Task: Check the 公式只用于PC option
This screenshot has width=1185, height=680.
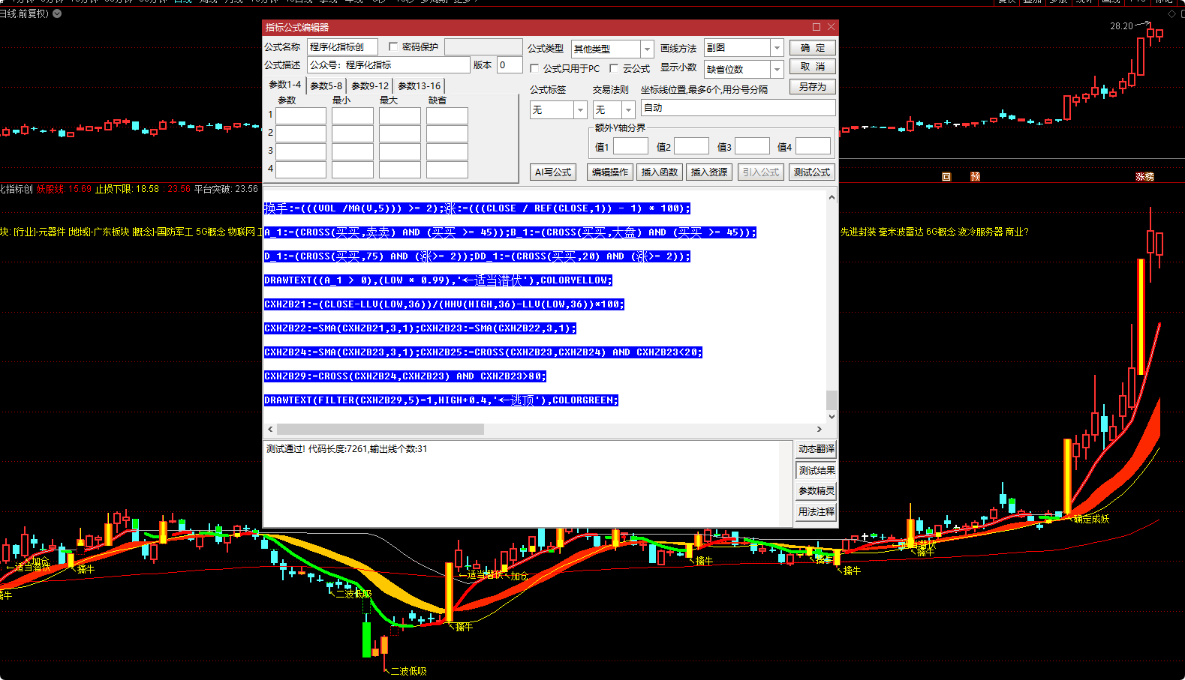Action: click(x=535, y=68)
